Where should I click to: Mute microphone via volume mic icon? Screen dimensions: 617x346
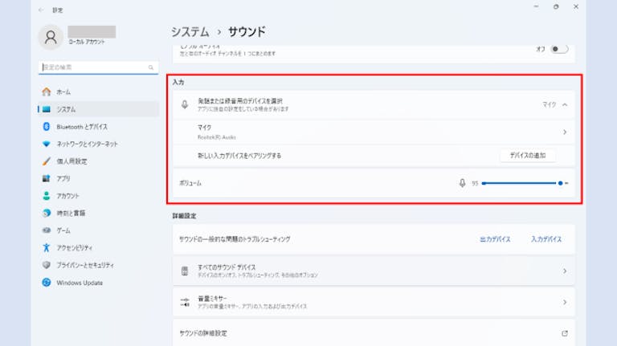click(x=463, y=183)
